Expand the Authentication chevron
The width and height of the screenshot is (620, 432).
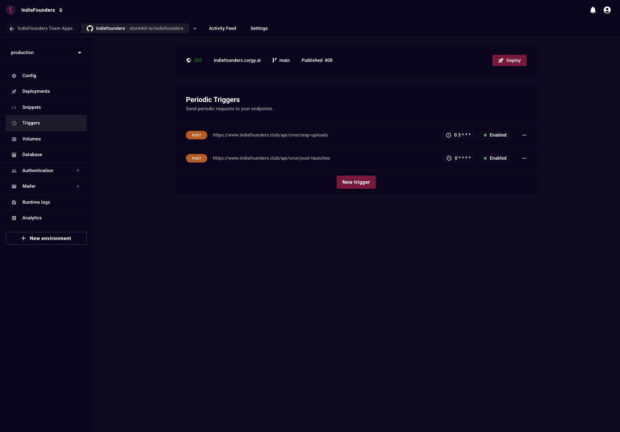click(78, 171)
